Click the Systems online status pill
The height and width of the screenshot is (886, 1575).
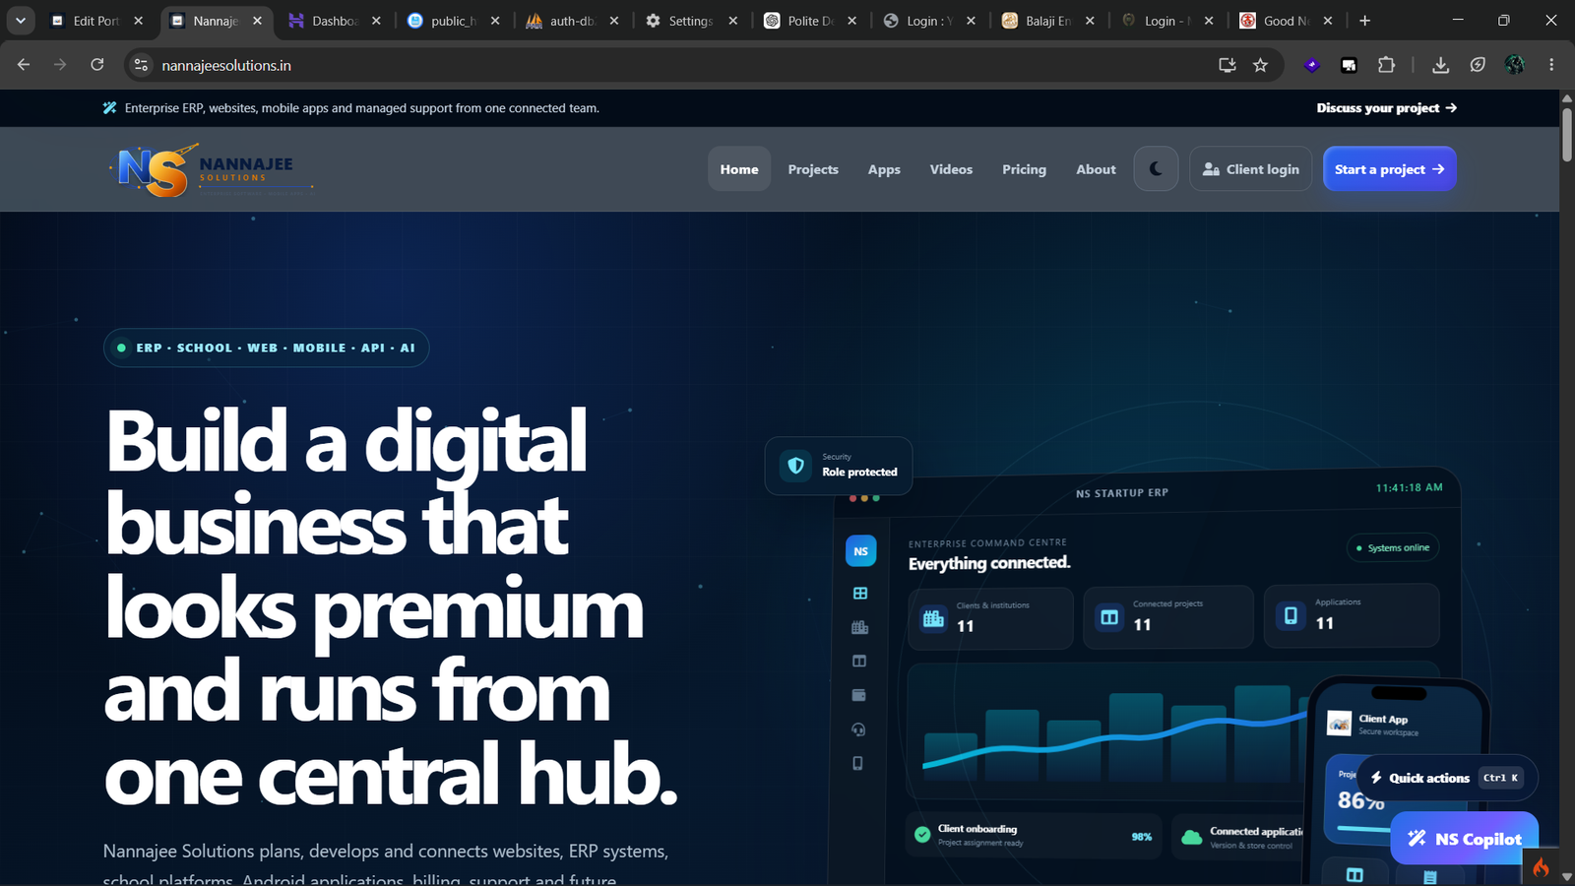tap(1393, 547)
